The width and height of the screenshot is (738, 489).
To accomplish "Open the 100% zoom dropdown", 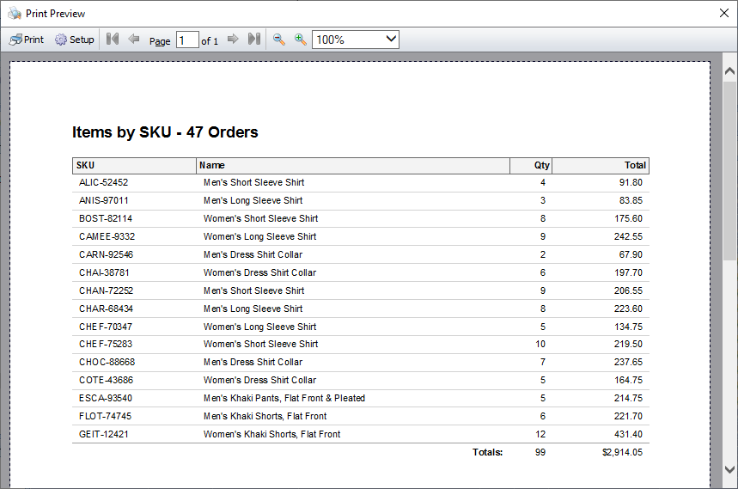I will (x=356, y=40).
